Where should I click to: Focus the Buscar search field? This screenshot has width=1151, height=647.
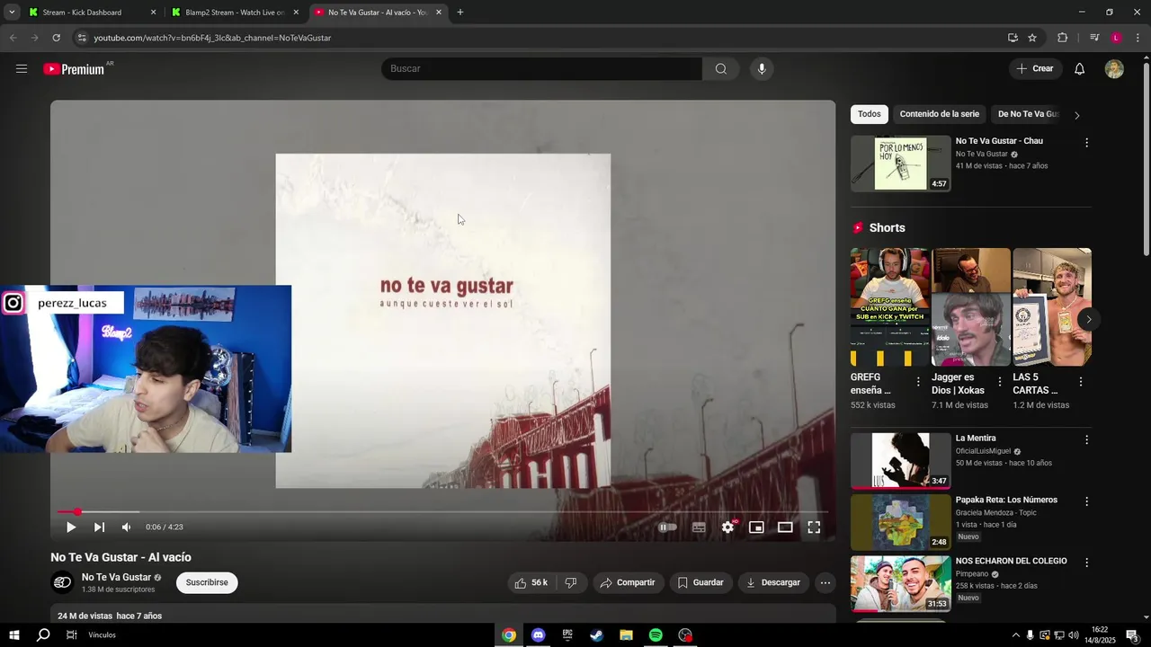(x=541, y=69)
